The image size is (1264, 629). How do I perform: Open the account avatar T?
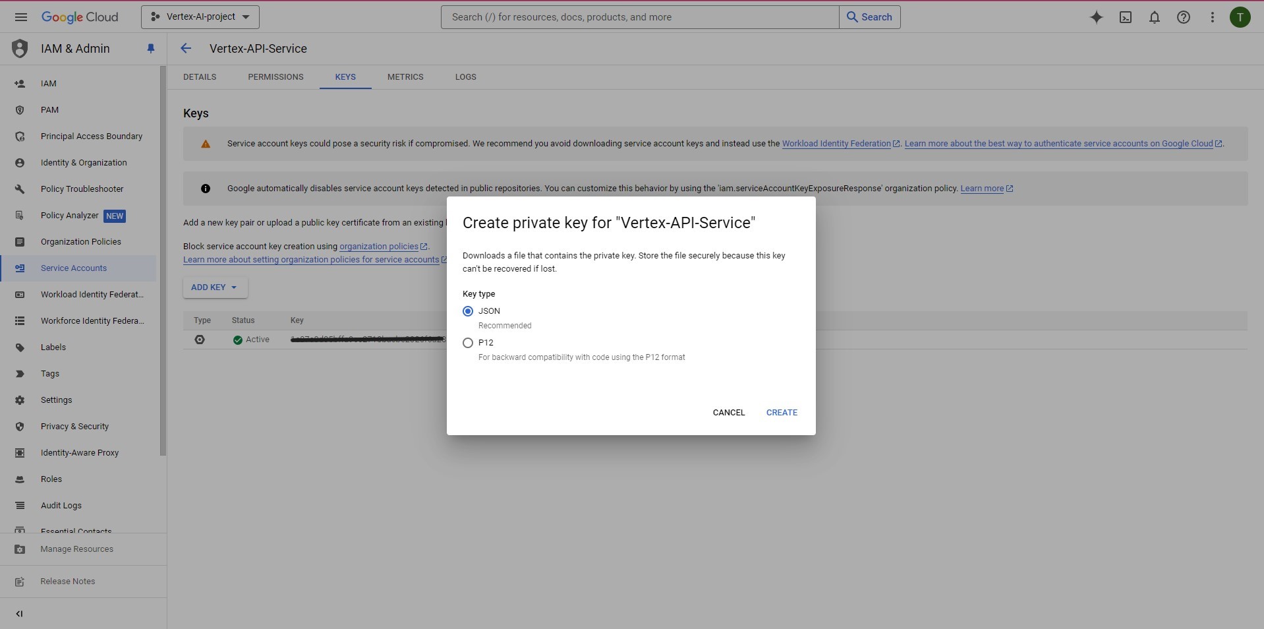1240,17
